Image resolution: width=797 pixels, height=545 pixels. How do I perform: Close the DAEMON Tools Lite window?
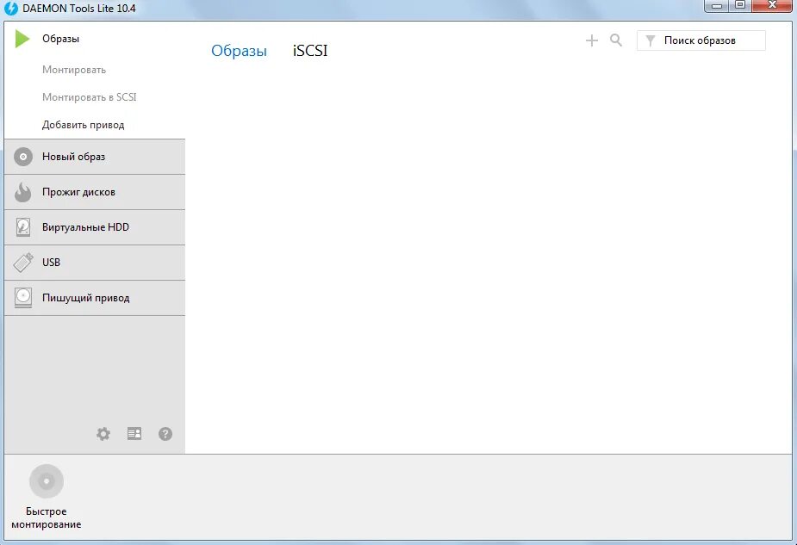click(x=772, y=5)
